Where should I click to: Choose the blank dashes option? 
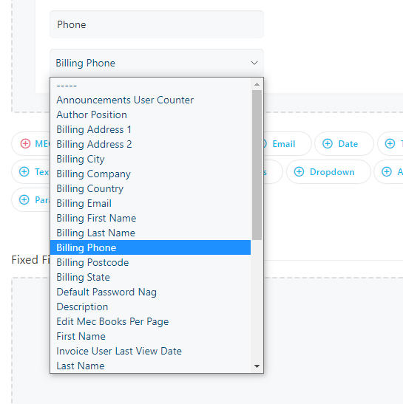(x=150, y=85)
